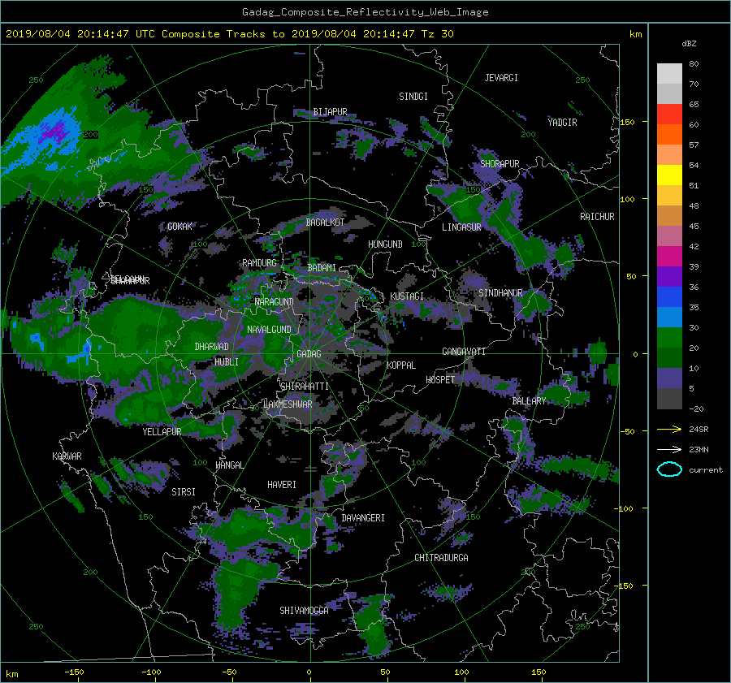Click the 23MN legend label

699,450
